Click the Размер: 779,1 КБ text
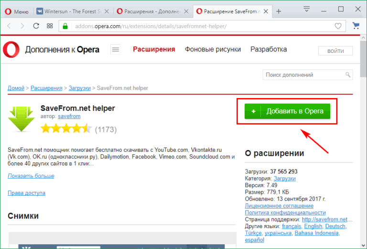 click(x=267, y=192)
